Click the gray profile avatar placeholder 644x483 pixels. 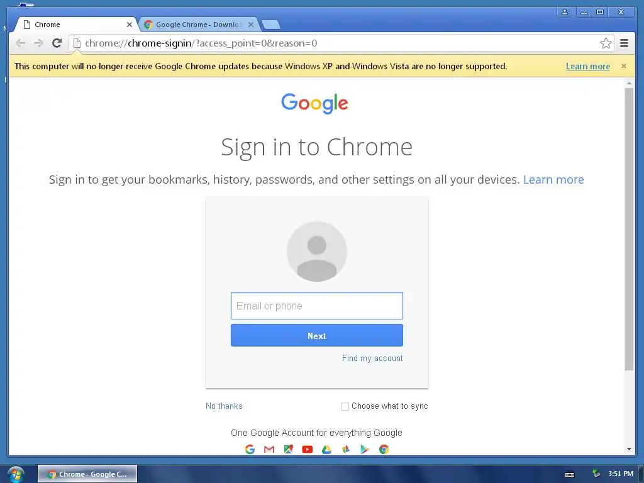317,252
